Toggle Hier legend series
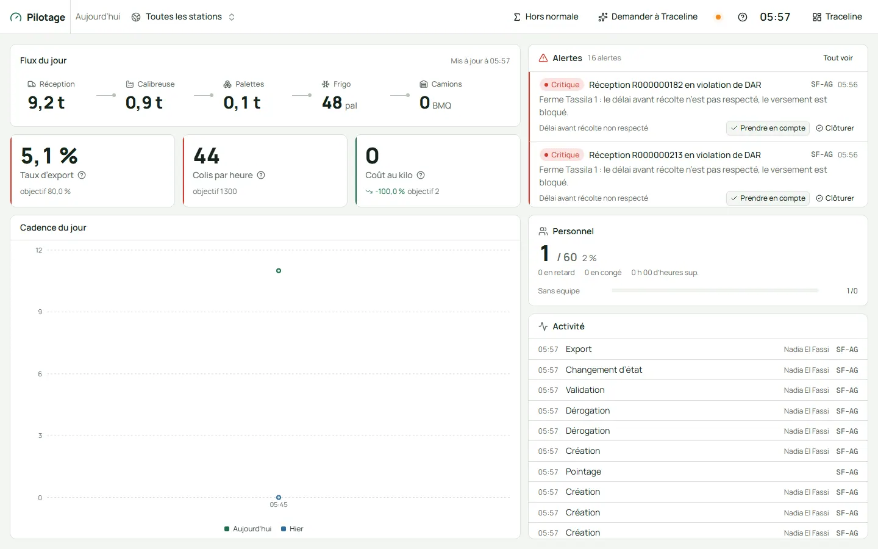The image size is (878, 549). point(292,529)
